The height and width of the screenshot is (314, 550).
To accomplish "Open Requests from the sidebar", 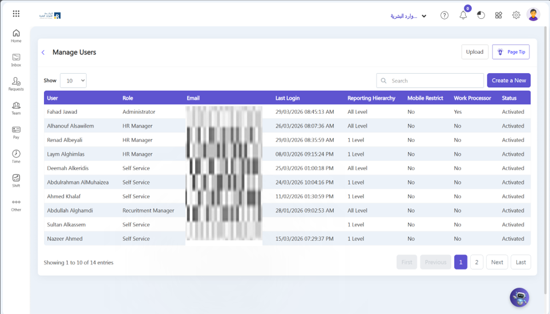I will click(x=16, y=84).
